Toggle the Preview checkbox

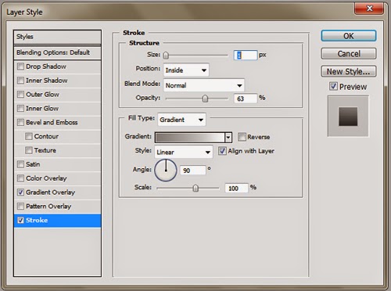(x=333, y=86)
